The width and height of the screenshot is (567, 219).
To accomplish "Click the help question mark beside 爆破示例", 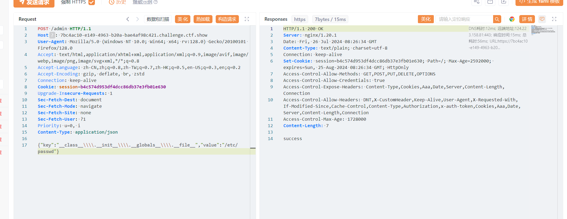I will (156, 2).
